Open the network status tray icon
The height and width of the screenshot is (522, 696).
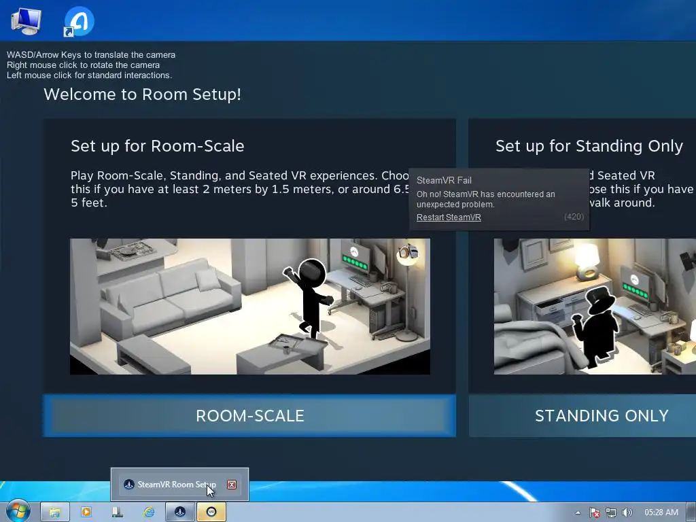coord(611,512)
